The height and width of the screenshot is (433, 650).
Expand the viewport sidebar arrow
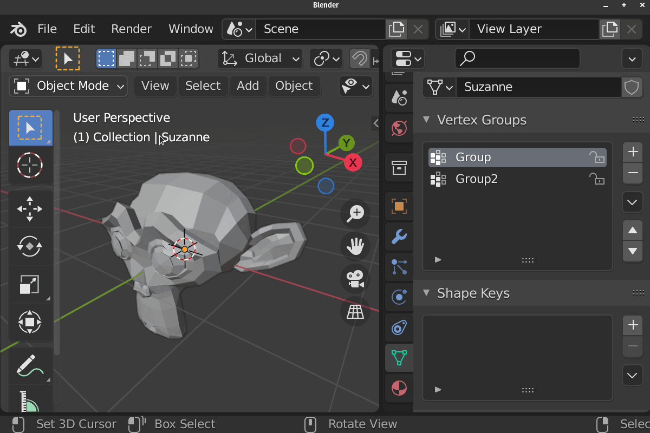click(x=375, y=123)
